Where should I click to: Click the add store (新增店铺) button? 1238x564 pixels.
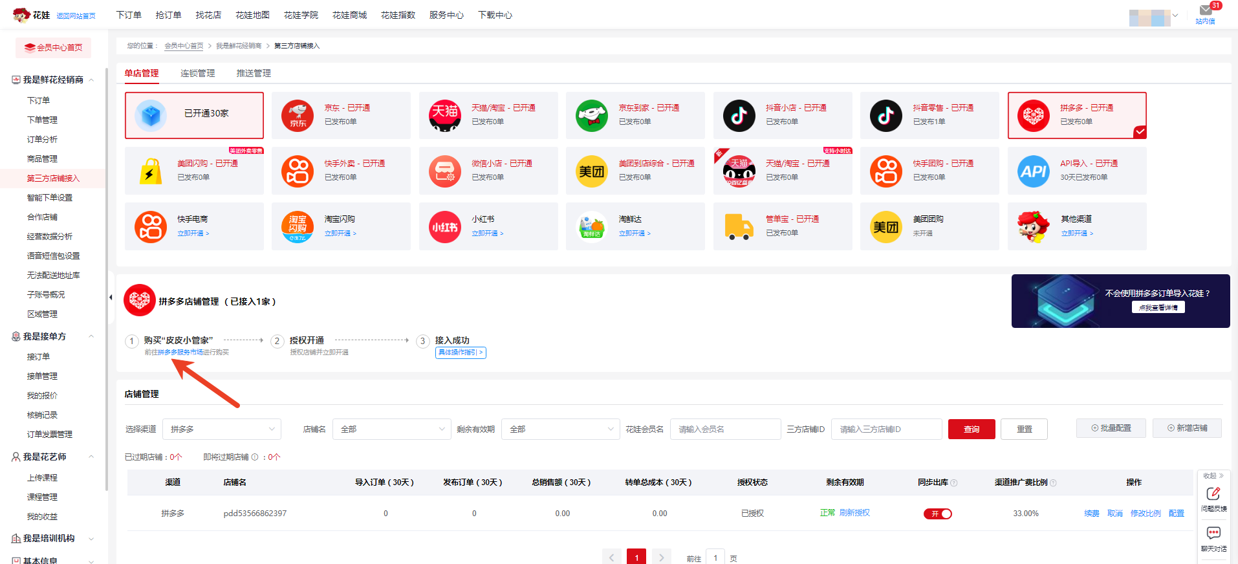pos(1187,428)
